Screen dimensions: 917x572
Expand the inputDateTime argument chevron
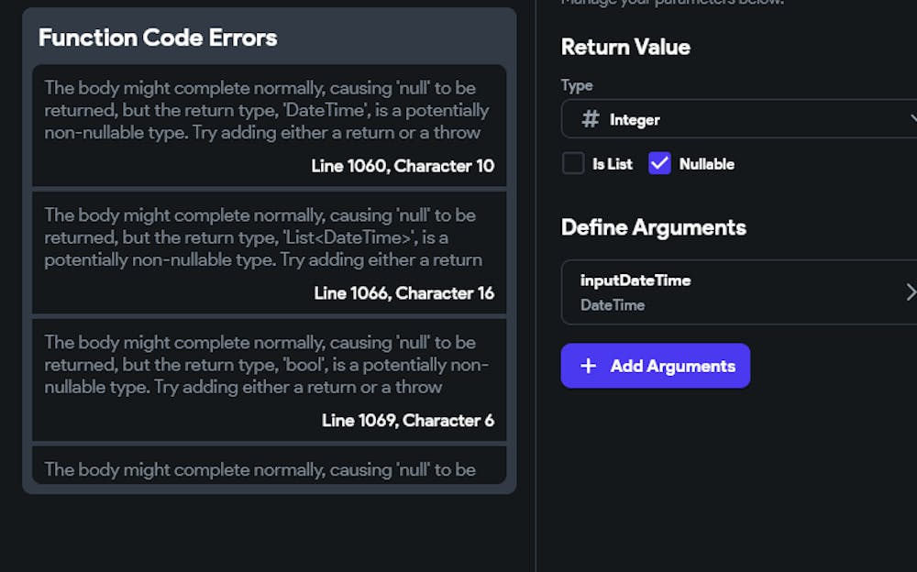(911, 291)
